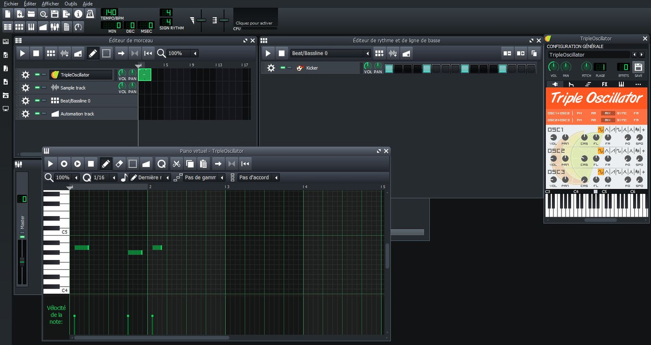Open gear settings for Automation track
651x345 pixels.
point(25,113)
